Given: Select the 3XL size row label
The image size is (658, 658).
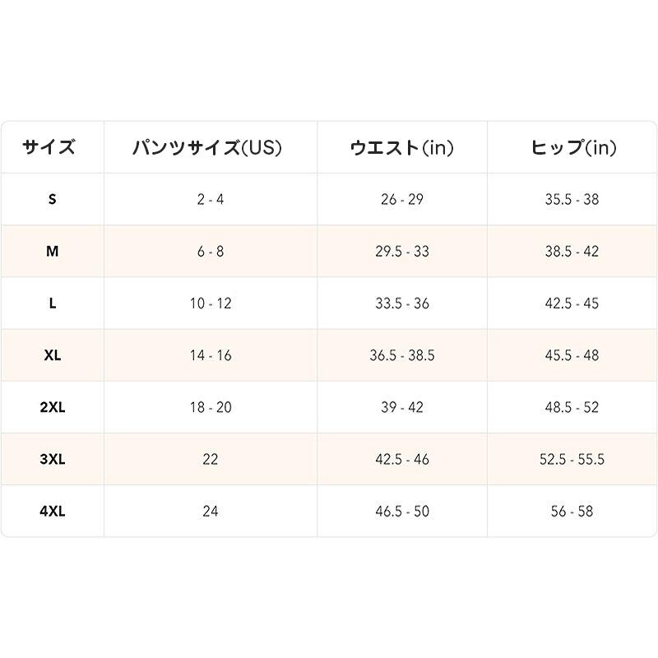Looking at the screenshot, I should [52, 459].
